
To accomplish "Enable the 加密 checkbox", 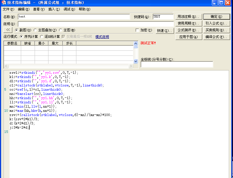I will (137, 30).
